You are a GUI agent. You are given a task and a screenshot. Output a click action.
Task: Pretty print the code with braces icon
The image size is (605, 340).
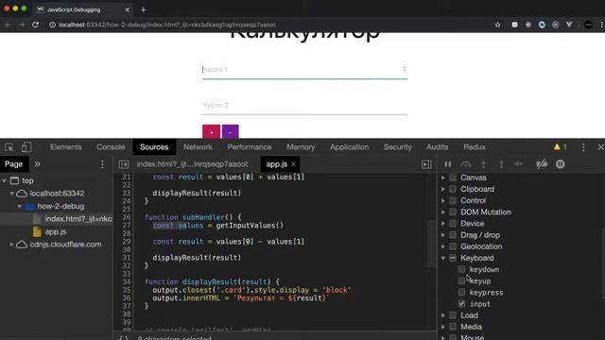[124, 338]
